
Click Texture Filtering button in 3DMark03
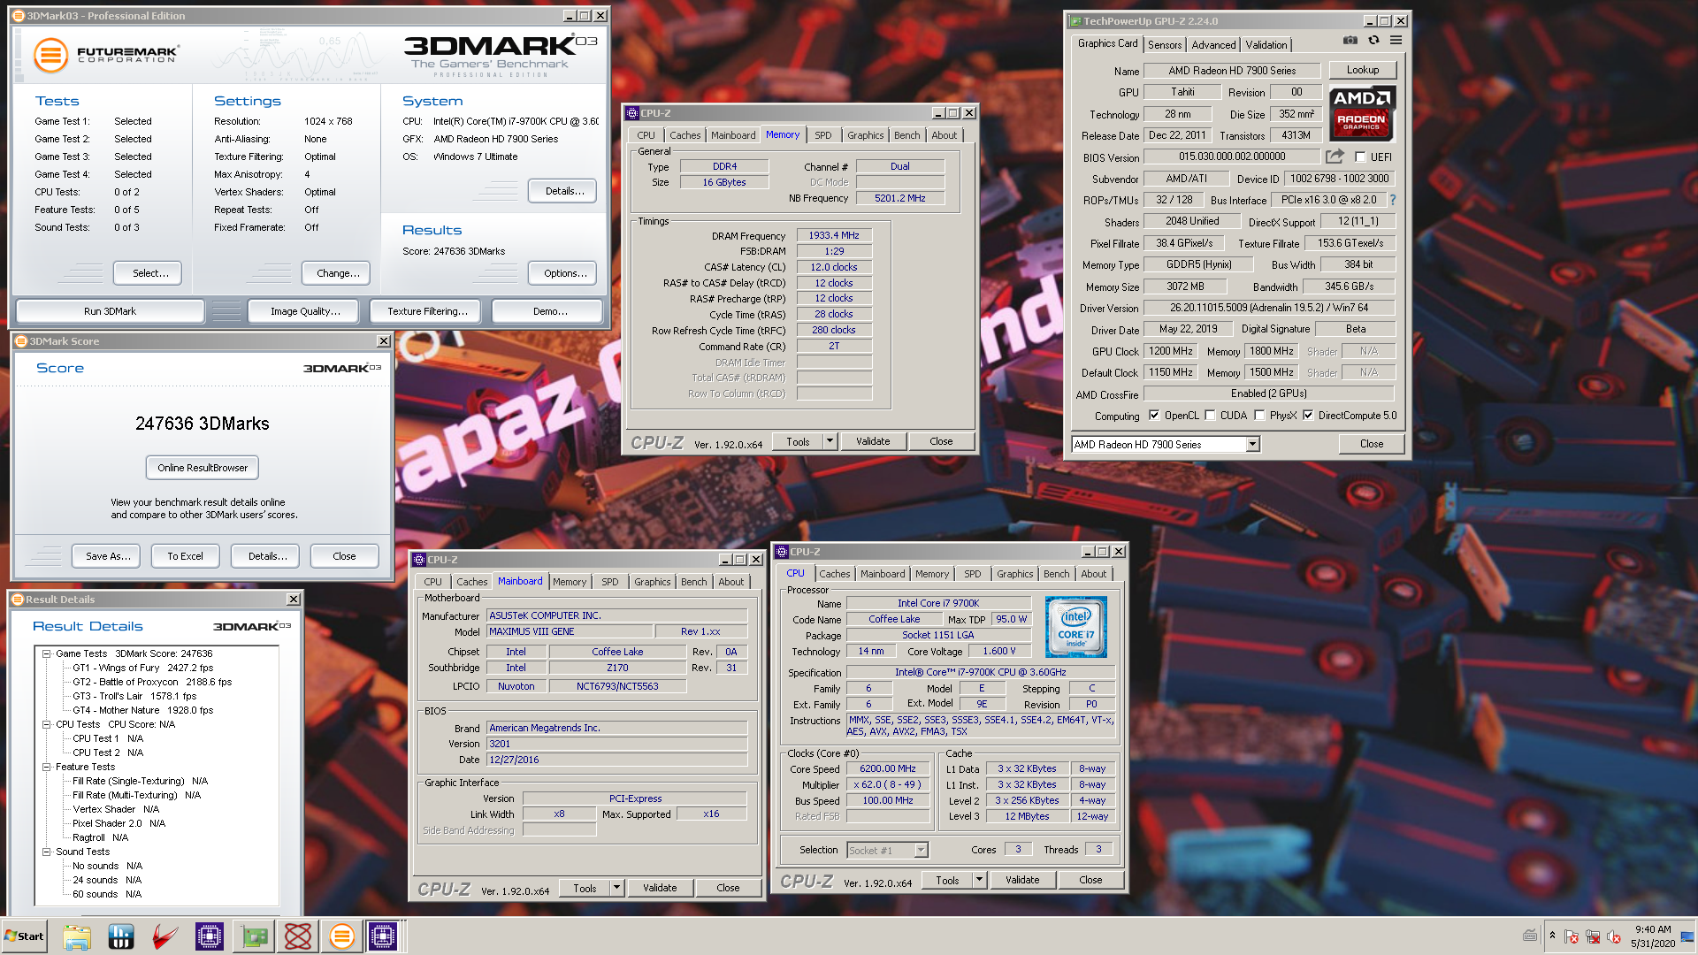427,311
